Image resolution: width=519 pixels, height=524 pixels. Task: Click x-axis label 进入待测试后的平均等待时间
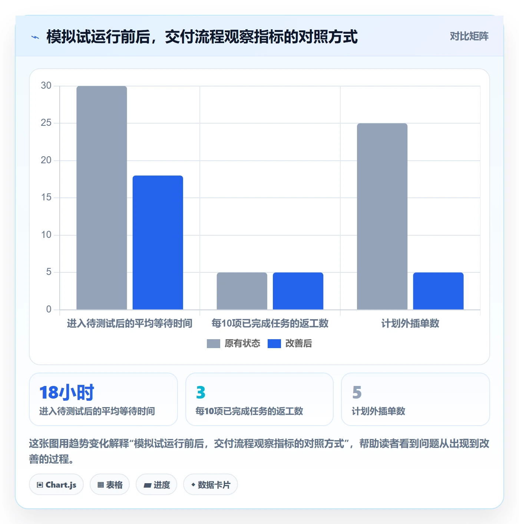coord(130,324)
